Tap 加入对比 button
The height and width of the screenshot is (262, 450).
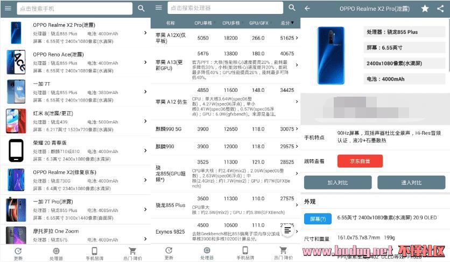(x=338, y=183)
